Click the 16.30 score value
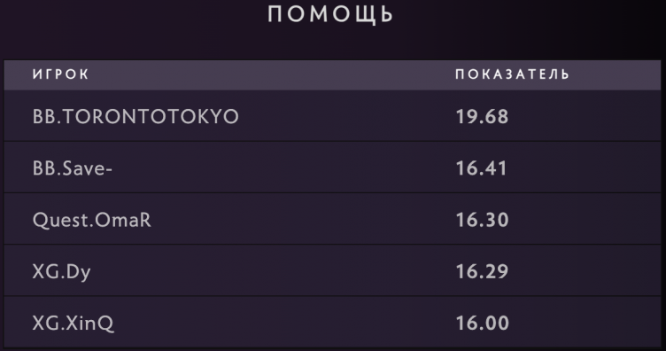This screenshot has height=351, width=666. (x=482, y=220)
